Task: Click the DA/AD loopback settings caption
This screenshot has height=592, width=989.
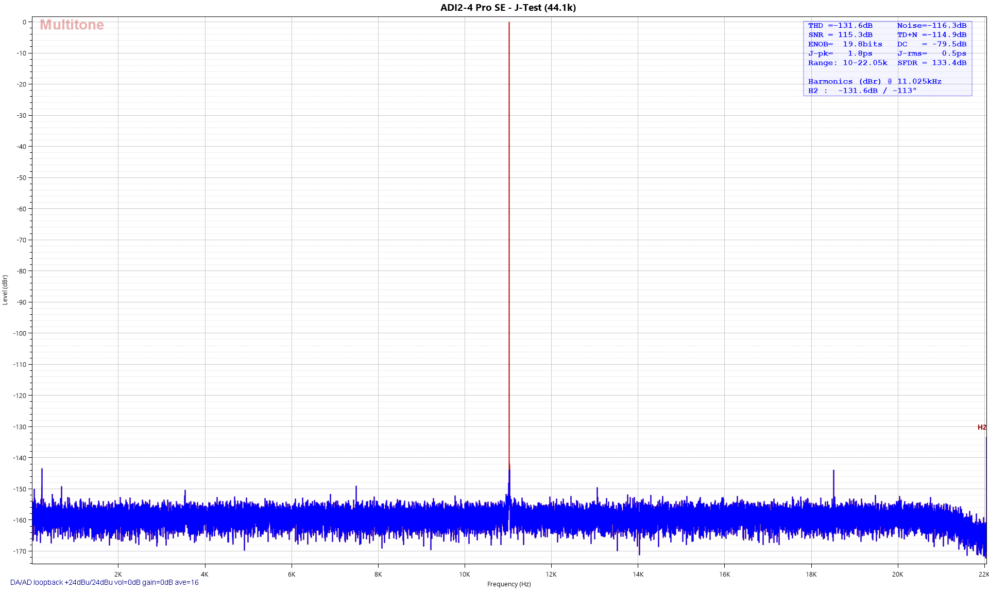Action: pyautogui.click(x=104, y=583)
